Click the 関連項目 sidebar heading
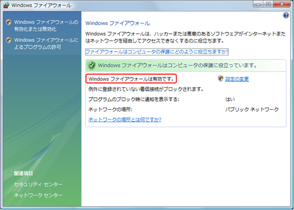The width and height of the screenshot is (294, 210). [24, 173]
